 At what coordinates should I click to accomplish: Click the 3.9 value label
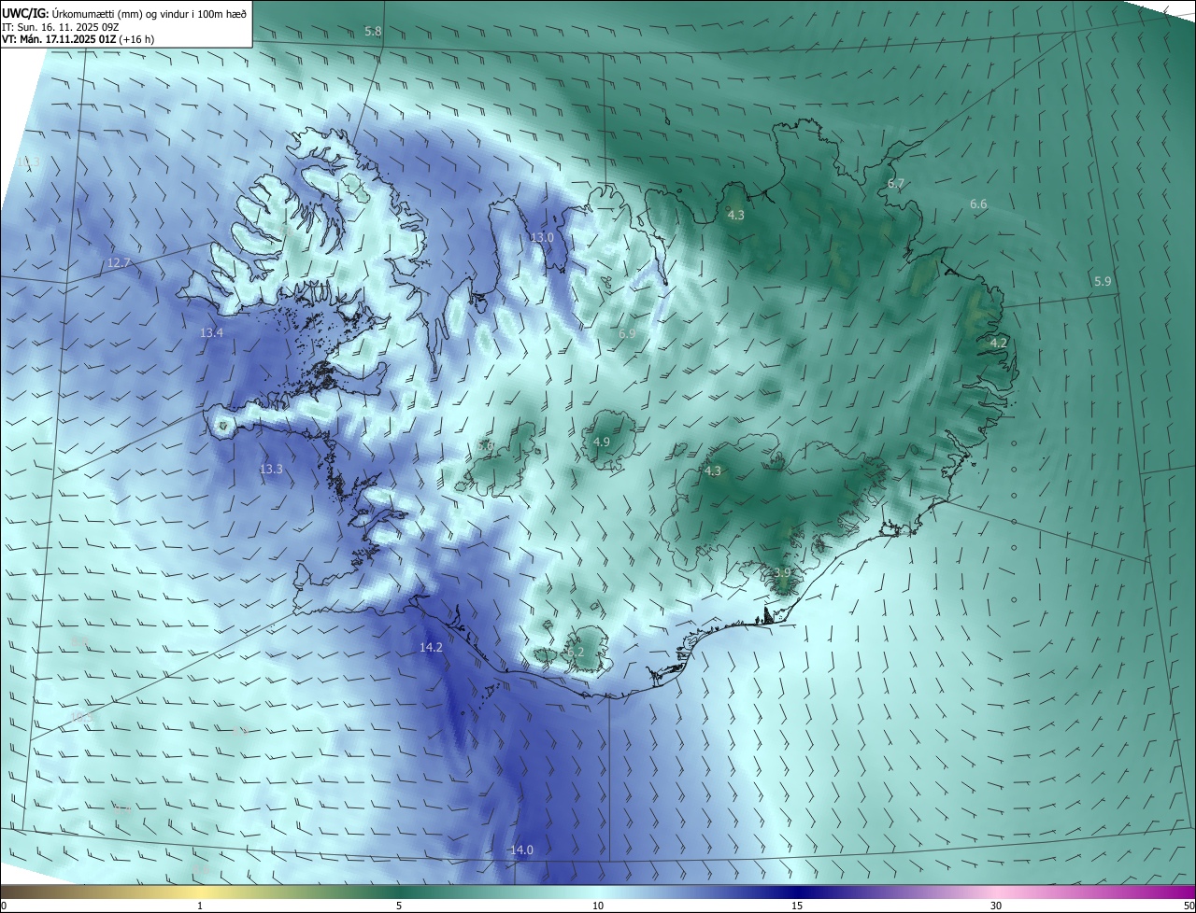pos(783,572)
